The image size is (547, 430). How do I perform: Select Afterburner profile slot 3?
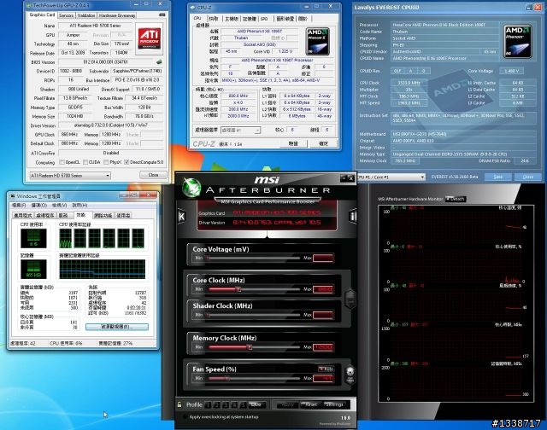tap(226, 405)
